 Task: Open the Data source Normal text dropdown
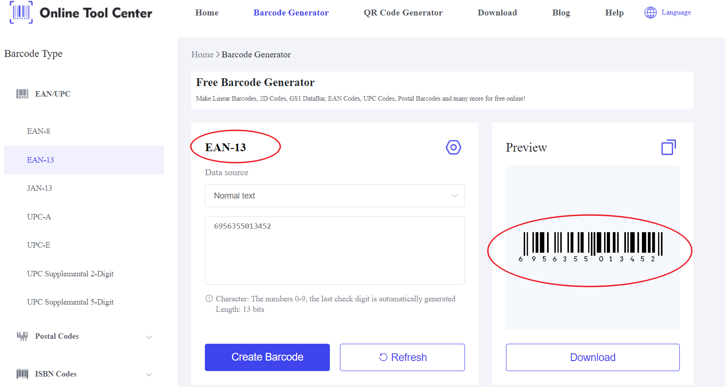pyautogui.click(x=334, y=196)
